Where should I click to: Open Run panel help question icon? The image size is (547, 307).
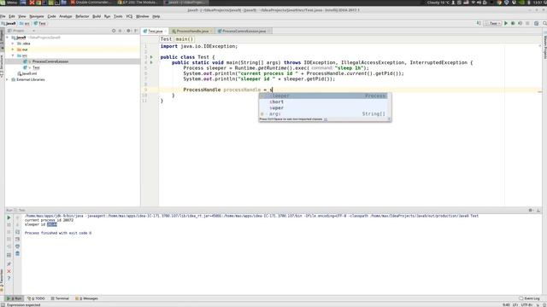point(9,279)
